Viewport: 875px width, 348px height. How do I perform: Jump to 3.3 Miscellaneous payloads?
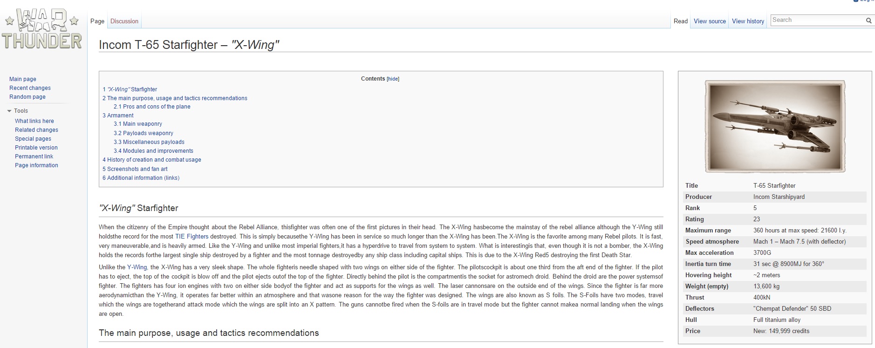pos(149,142)
